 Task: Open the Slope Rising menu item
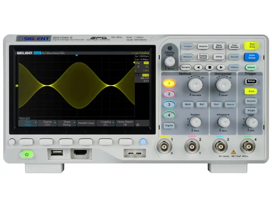[67, 123]
